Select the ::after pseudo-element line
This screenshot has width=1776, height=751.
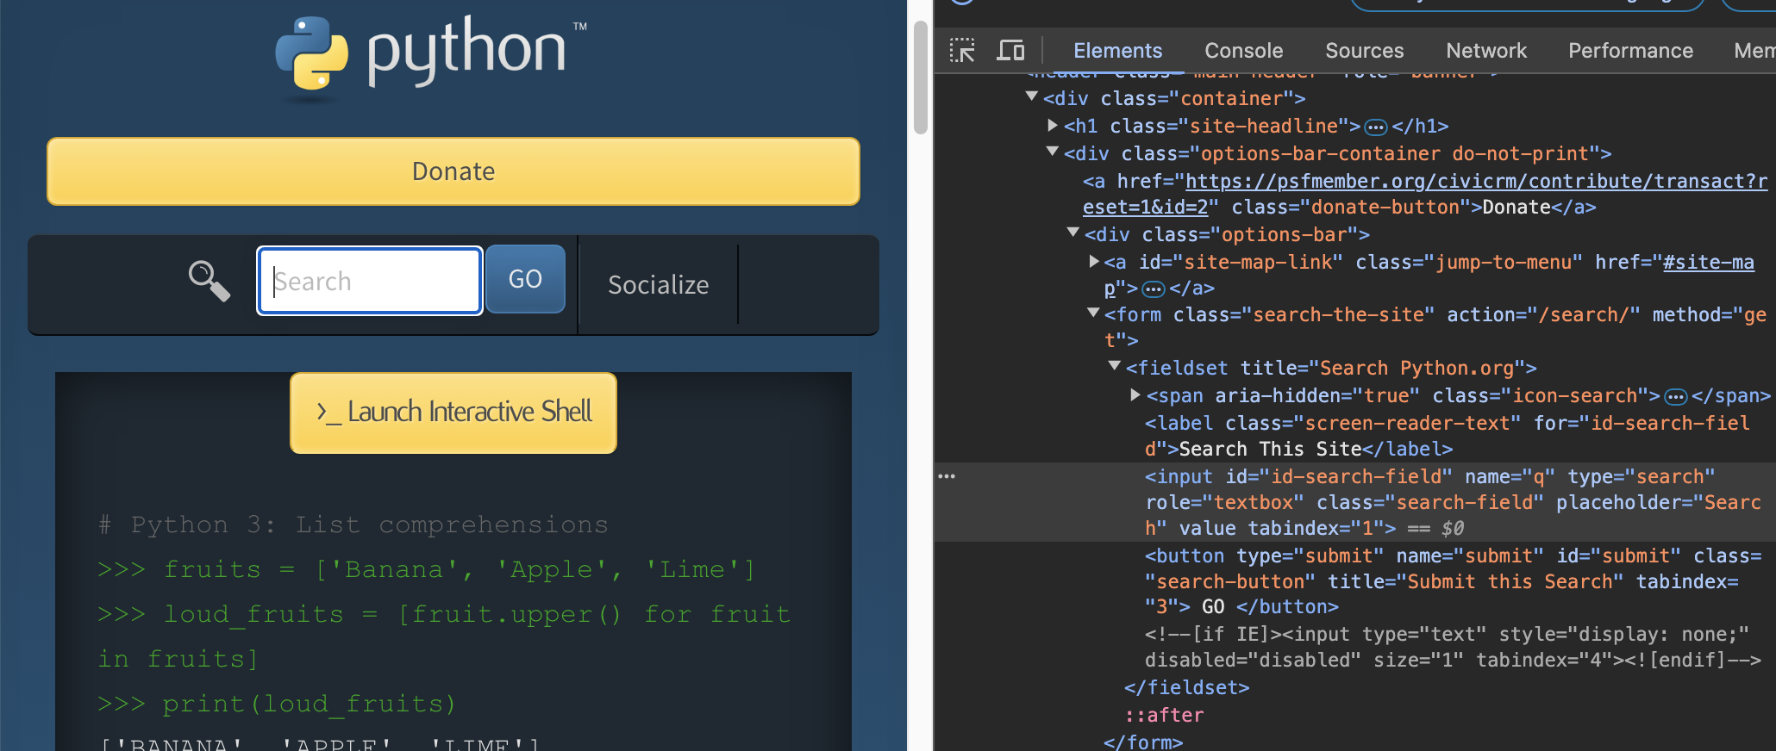(x=1164, y=715)
